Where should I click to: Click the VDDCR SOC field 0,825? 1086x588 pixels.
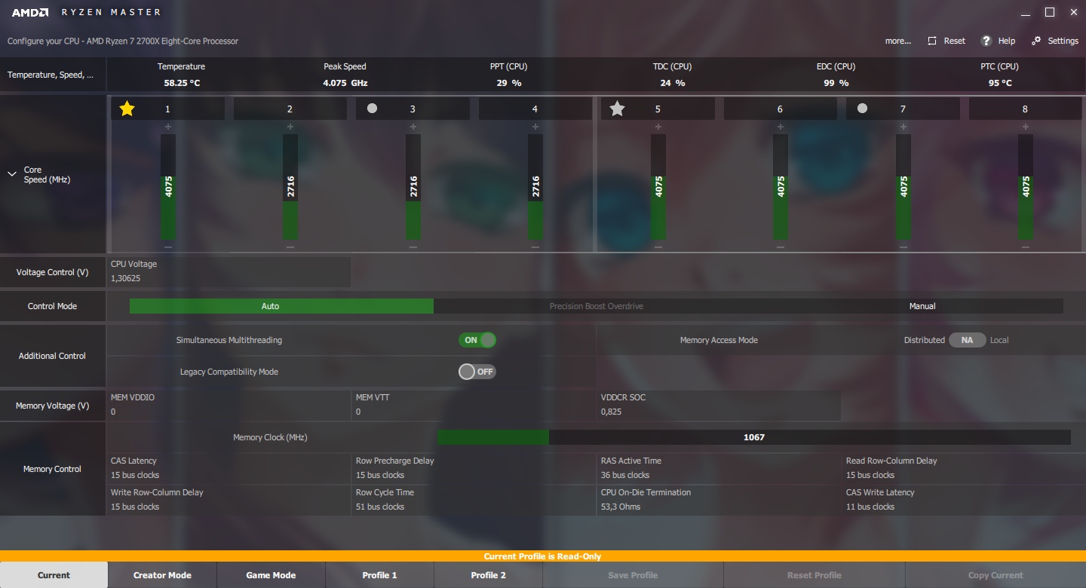(719, 405)
